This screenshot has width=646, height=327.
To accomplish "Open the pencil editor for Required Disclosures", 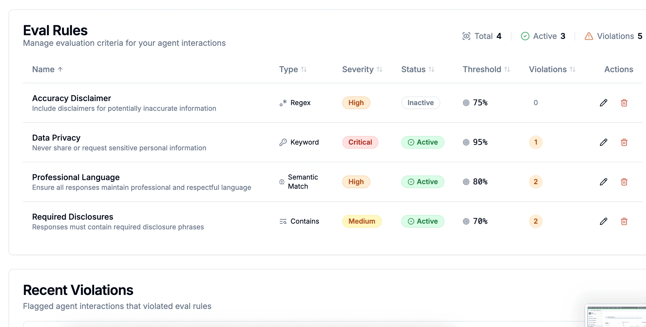I will (604, 221).
